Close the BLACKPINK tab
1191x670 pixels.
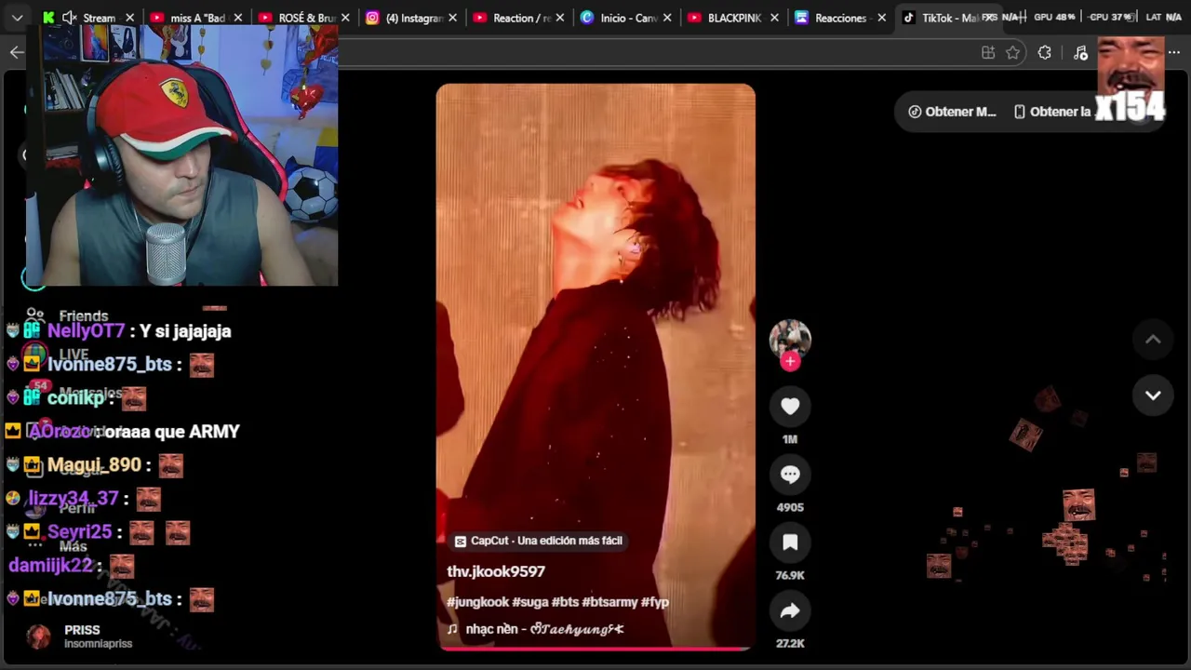pos(774,18)
